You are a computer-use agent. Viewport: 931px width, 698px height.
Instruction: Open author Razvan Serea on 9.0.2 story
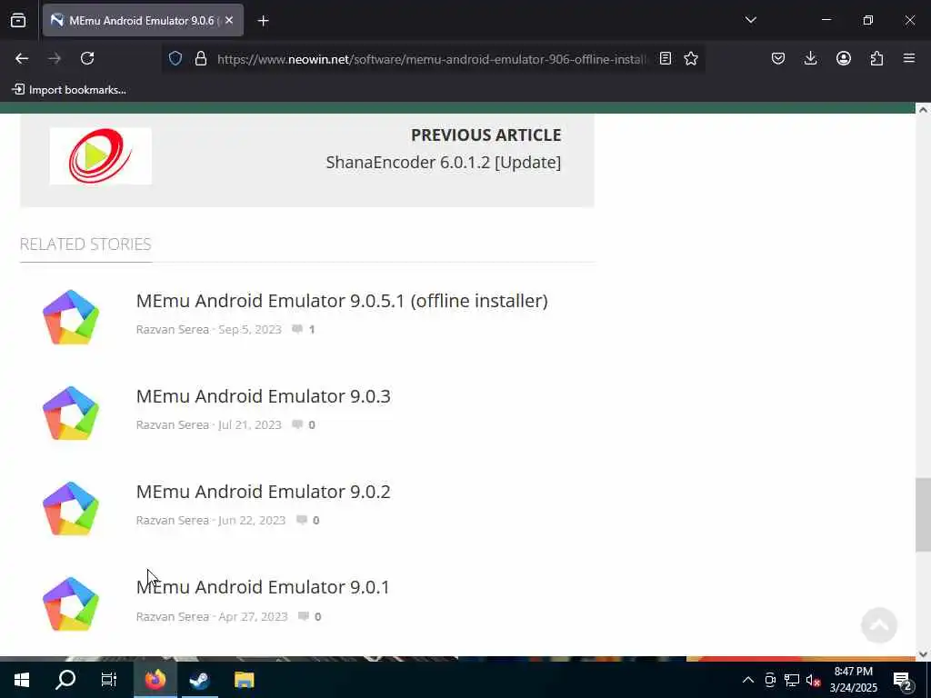pos(172,521)
